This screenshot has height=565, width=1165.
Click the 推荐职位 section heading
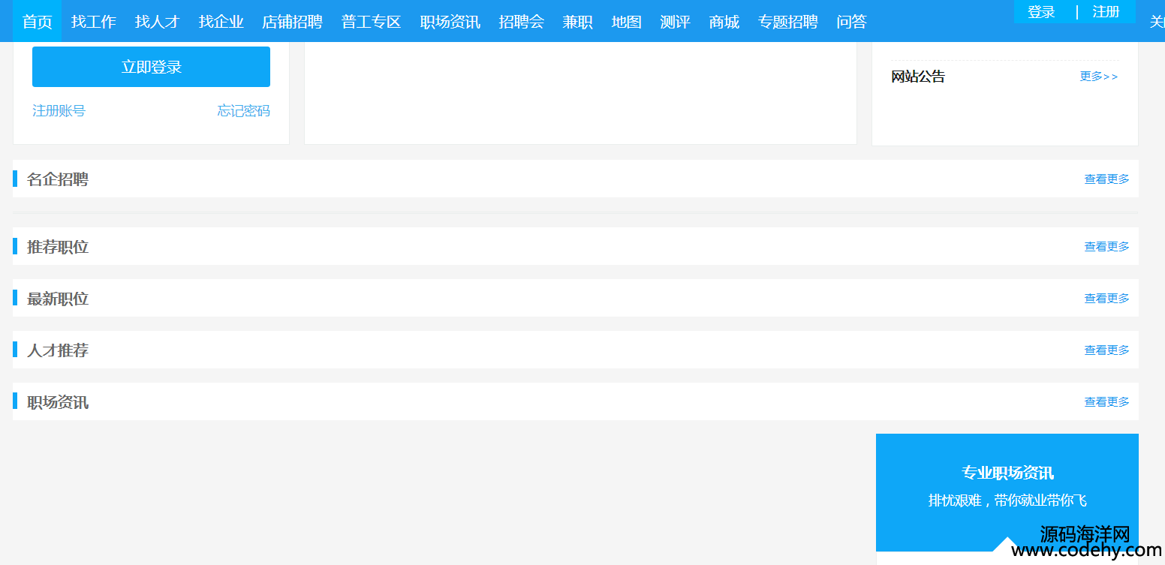[x=58, y=247]
